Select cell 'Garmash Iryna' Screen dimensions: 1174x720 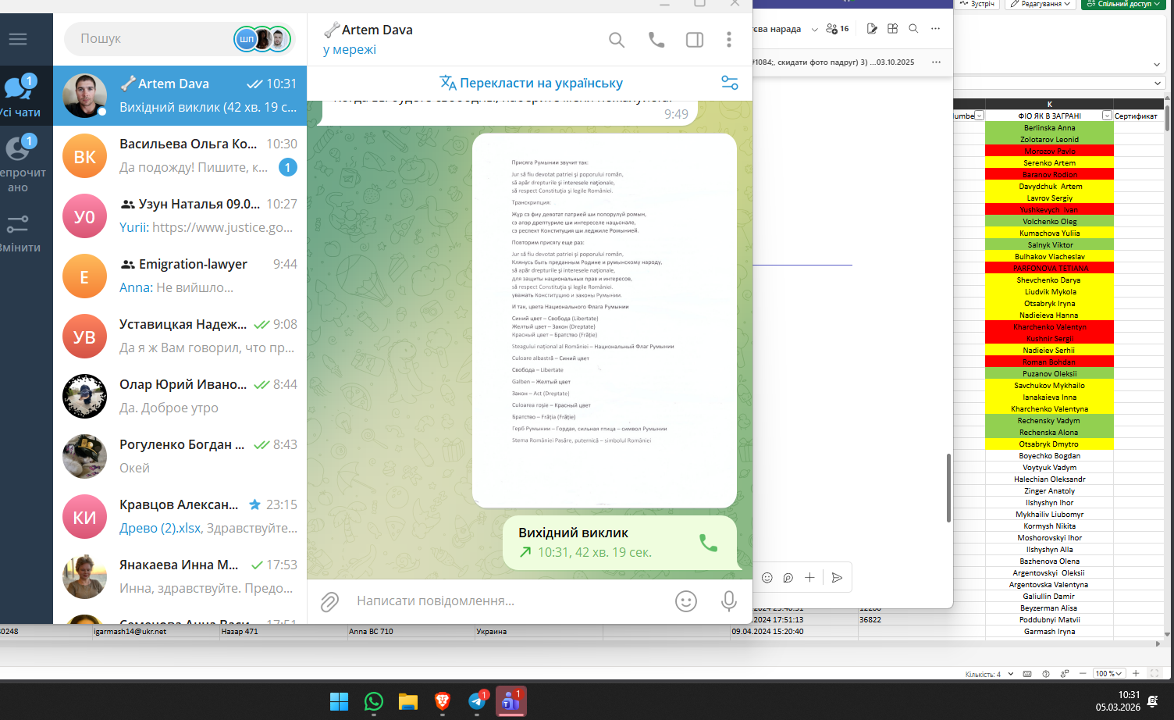click(x=1049, y=631)
